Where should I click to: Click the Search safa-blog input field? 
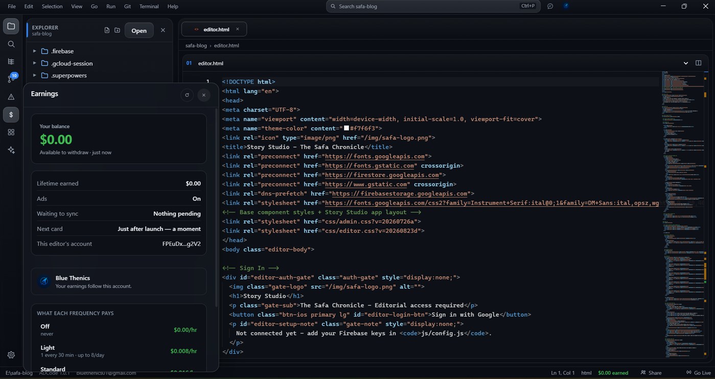pyautogui.click(x=433, y=6)
